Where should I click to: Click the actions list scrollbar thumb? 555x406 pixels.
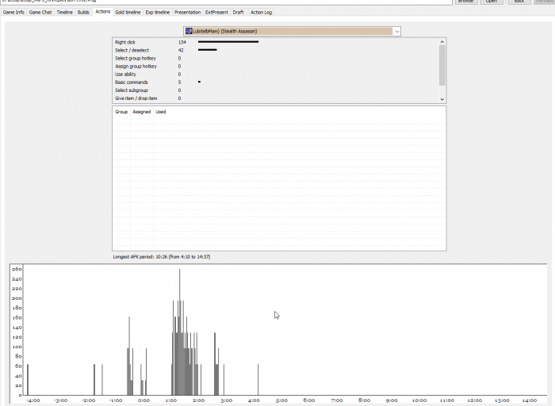pyautogui.click(x=442, y=65)
